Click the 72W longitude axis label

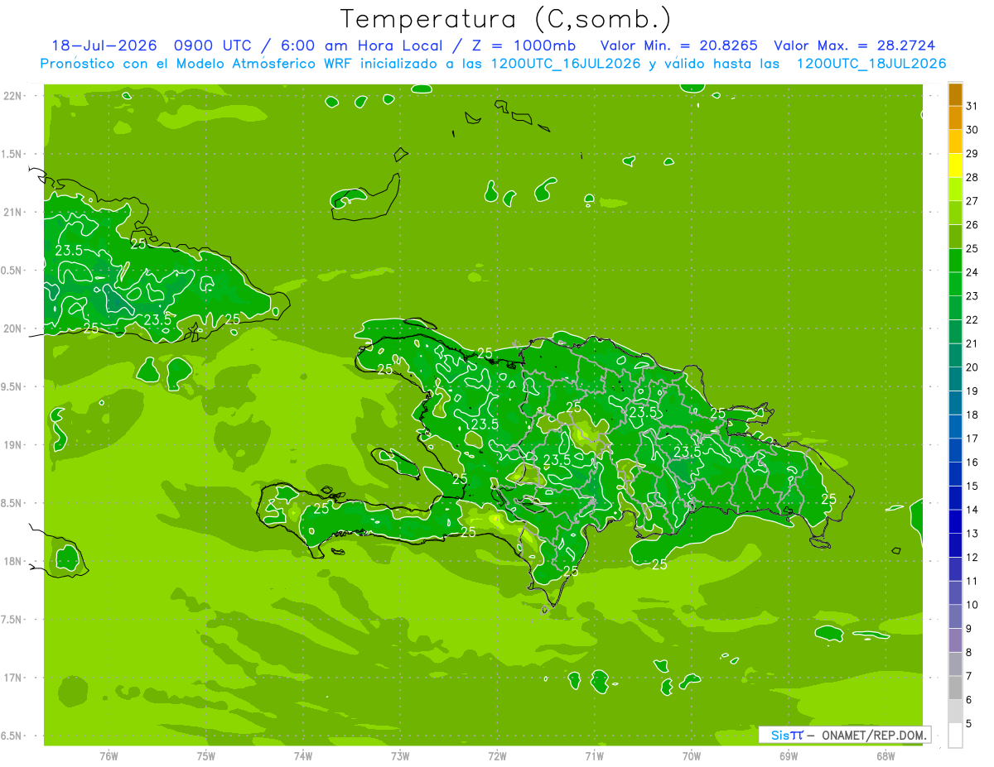497,756
